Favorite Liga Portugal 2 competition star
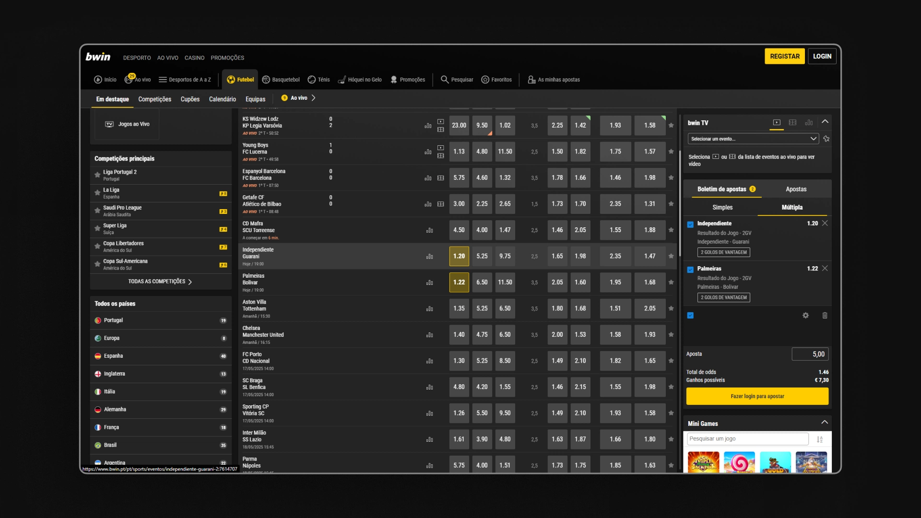This screenshot has height=518, width=921. (x=97, y=175)
